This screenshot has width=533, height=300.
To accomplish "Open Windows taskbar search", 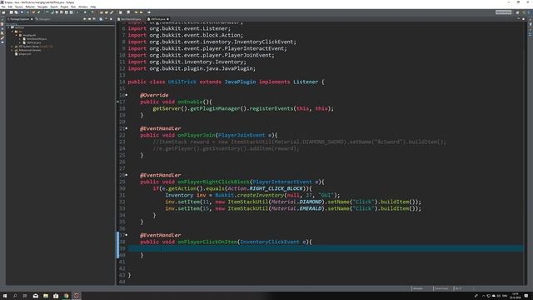I will (15, 296).
